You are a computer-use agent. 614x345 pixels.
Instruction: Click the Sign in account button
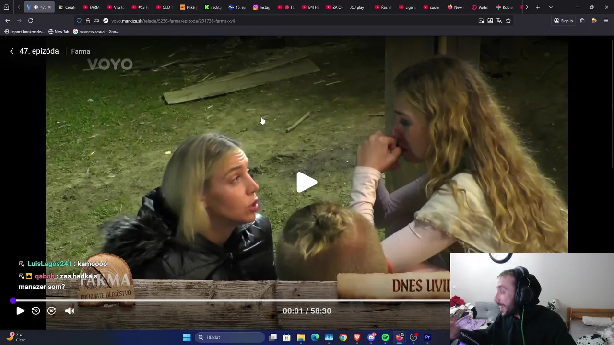(564, 21)
